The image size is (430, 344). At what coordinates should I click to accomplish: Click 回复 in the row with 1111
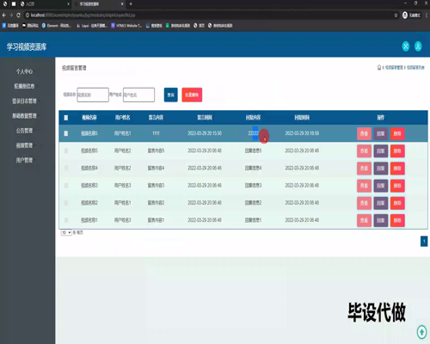click(x=381, y=133)
